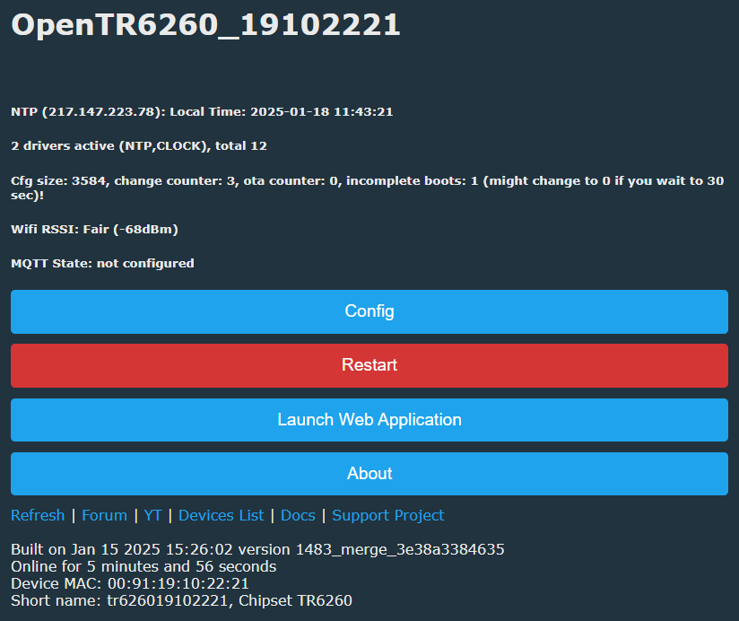Open the Devices List link
This screenshot has height=621, width=739.
pyautogui.click(x=221, y=515)
